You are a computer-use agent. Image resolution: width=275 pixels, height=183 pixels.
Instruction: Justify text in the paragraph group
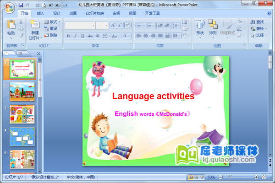[160, 36]
